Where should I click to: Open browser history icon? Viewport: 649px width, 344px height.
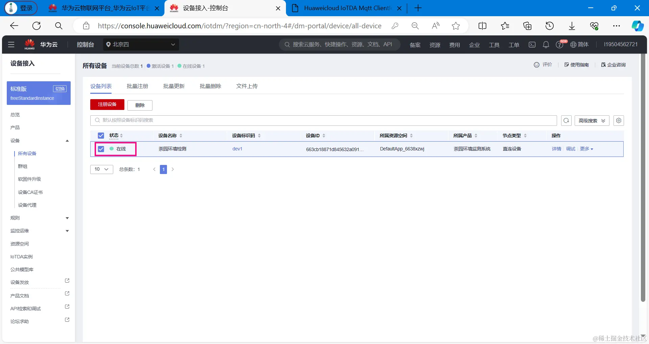pyautogui.click(x=550, y=26)
